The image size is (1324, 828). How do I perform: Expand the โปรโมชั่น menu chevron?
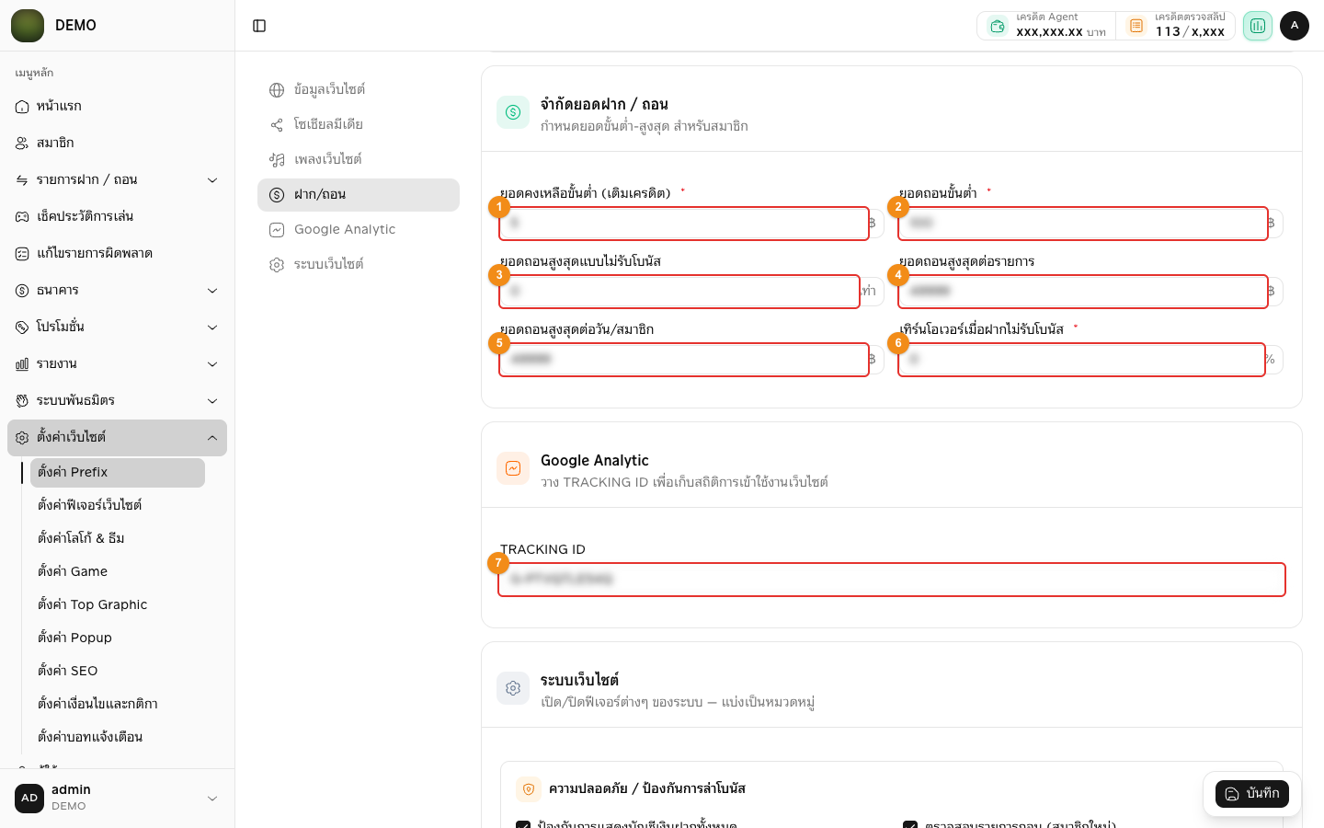pyautogui.click(x=212, y=328)
